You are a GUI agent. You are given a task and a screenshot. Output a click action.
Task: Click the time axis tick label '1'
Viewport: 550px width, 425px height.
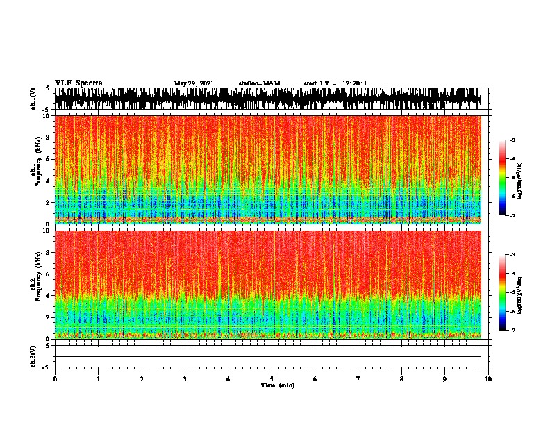coord(98,379)
